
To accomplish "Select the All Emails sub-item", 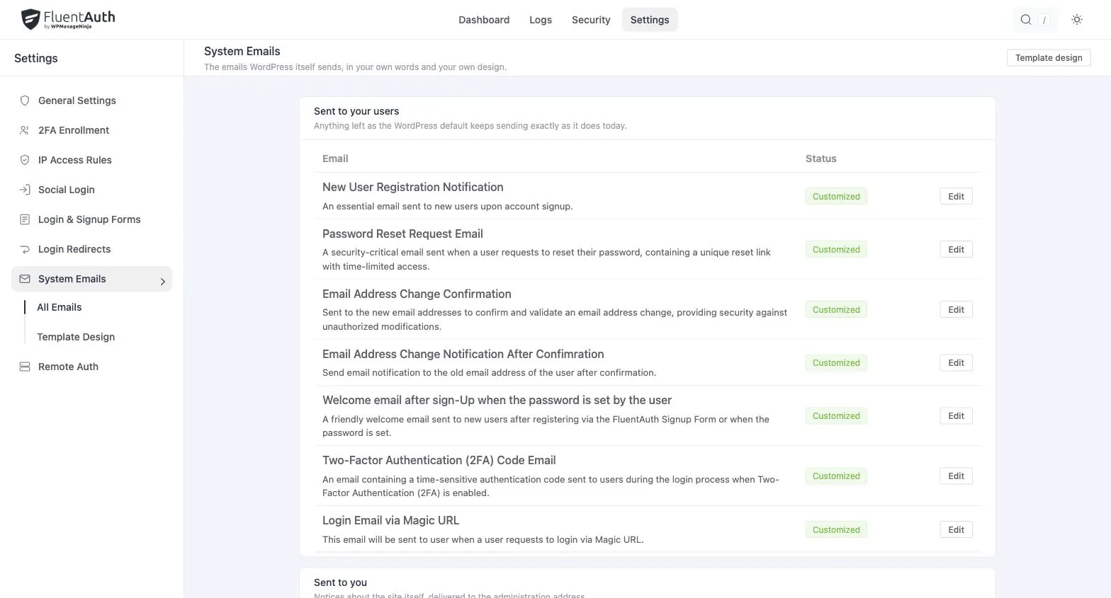I will pos(60,307).
